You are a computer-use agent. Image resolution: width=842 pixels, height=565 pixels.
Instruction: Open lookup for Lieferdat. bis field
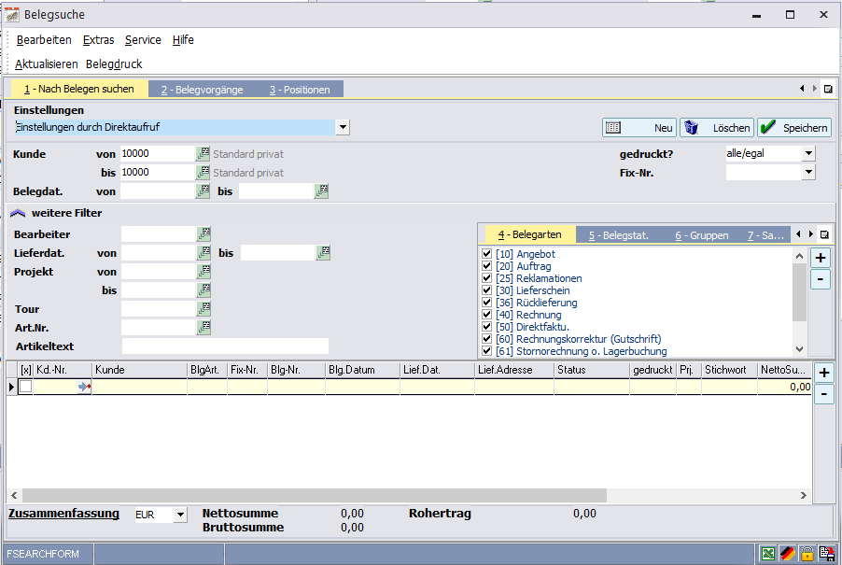click(323, 252)
